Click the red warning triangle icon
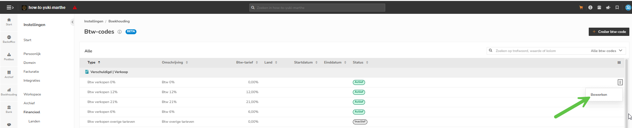The height and width of the screenshot is (128, 632). tap(75, 8)
